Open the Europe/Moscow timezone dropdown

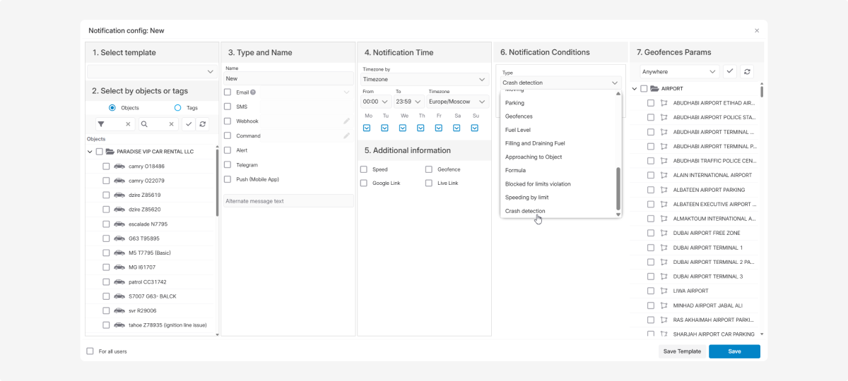(458, 102)
